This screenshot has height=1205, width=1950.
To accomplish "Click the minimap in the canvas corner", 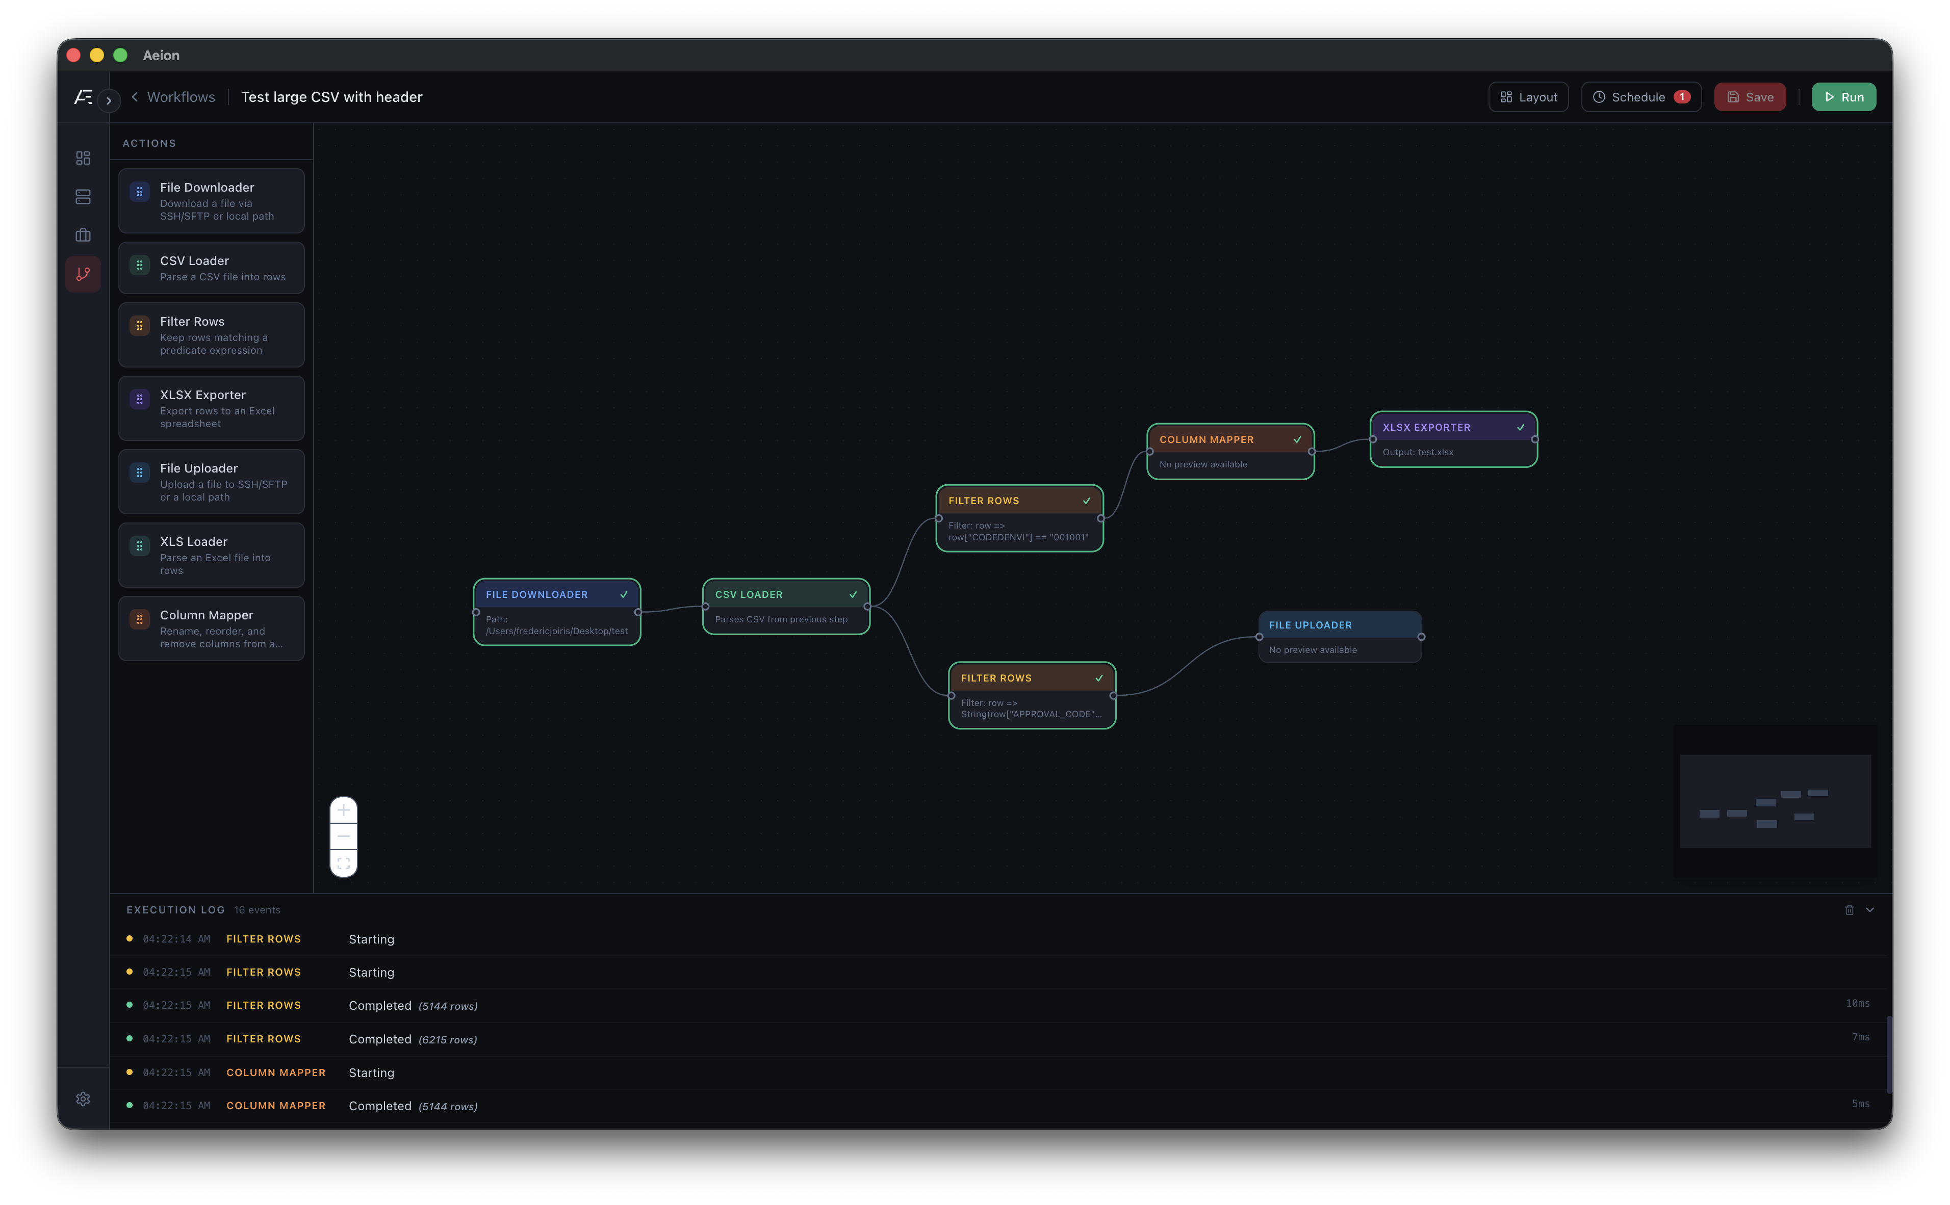I will click(1776, 801).
